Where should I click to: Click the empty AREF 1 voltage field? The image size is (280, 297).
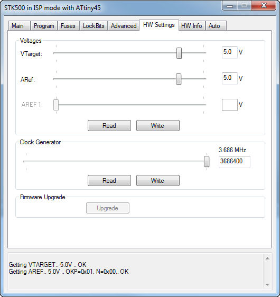pos(230,105)
